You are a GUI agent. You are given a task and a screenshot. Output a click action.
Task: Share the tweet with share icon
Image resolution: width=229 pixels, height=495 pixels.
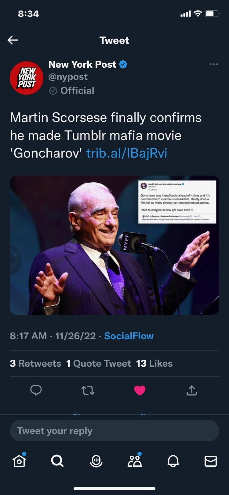pos(191,390)
